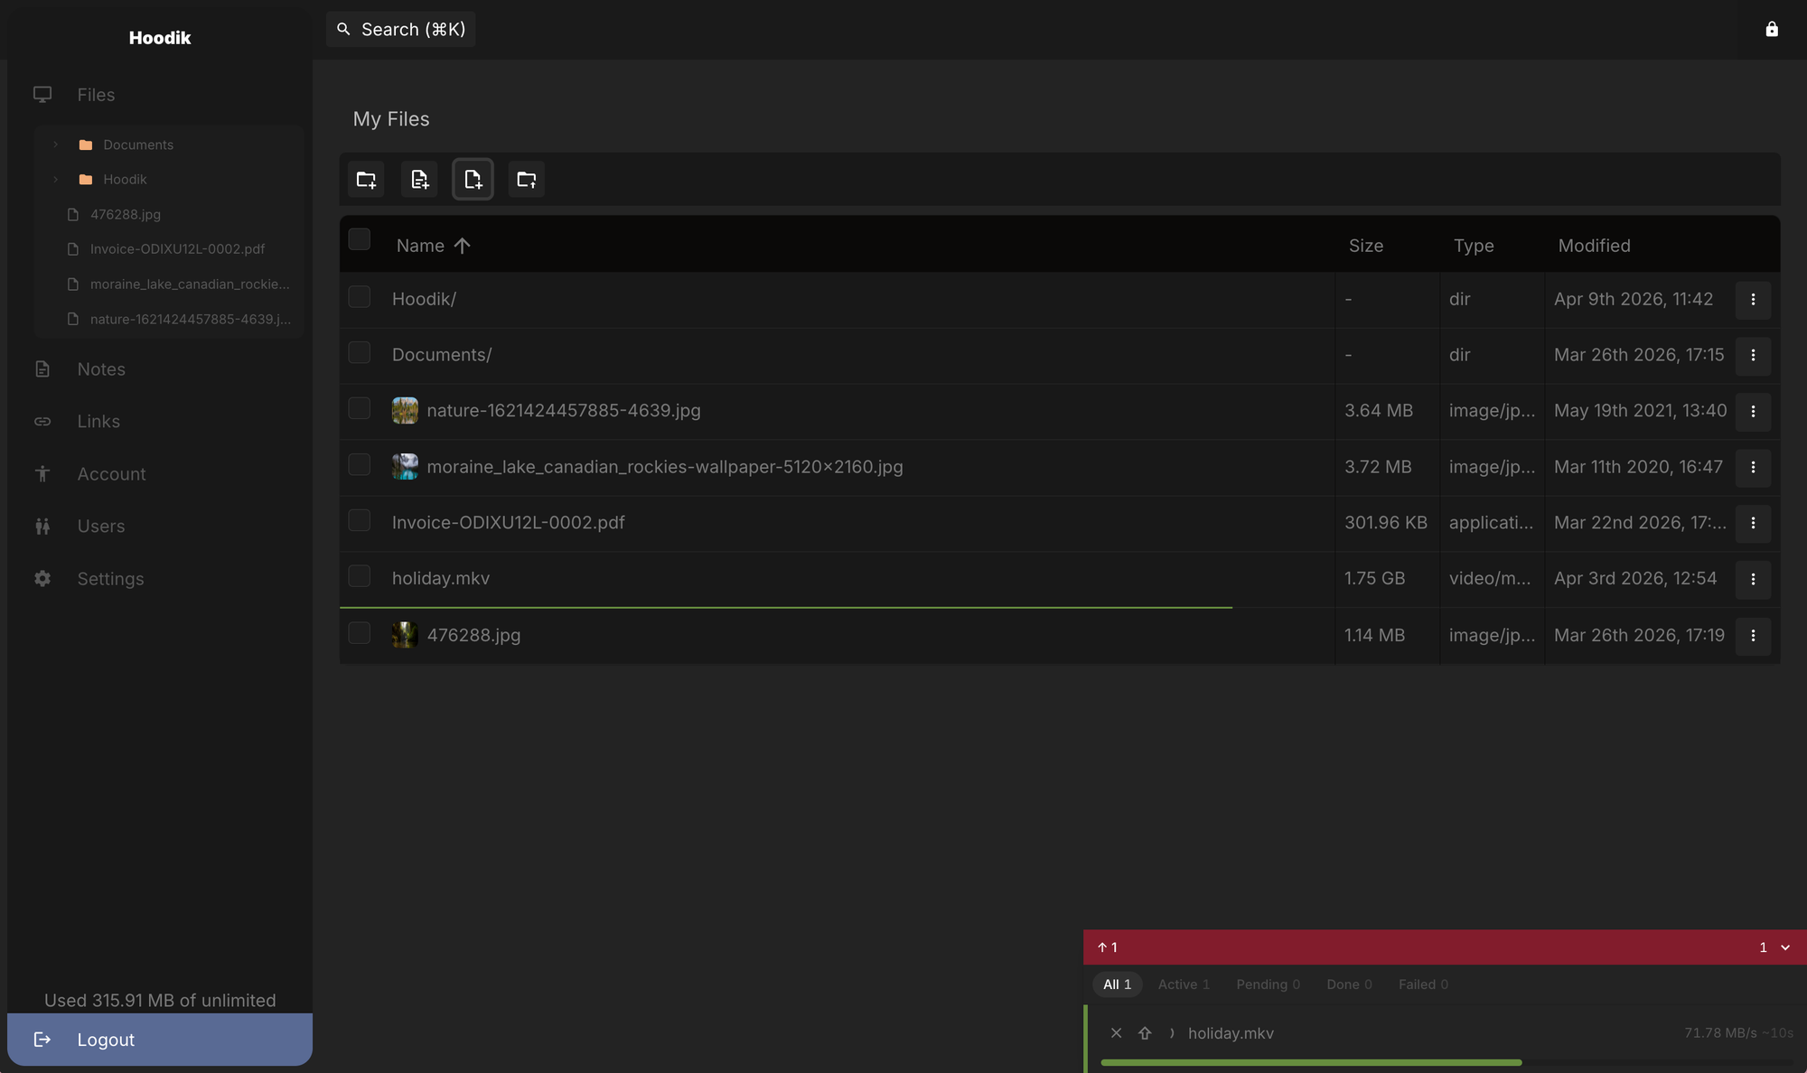
Task: Collapse the upload panel with chevron
Action: [1785, 947]
